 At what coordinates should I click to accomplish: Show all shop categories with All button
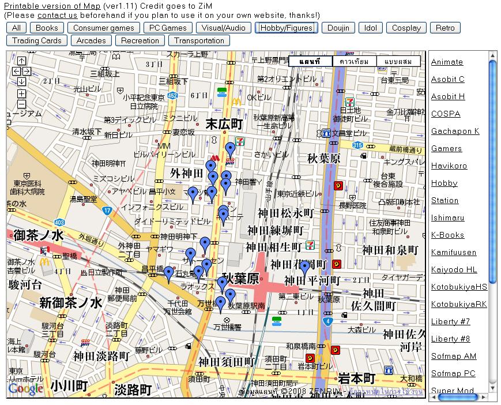(x=16, y=28)
